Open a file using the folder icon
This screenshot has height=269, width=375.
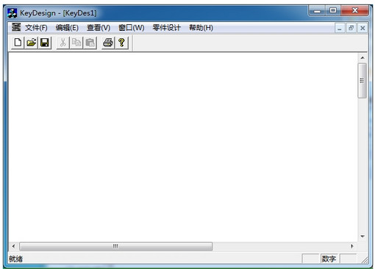click(x=31, y=43)
